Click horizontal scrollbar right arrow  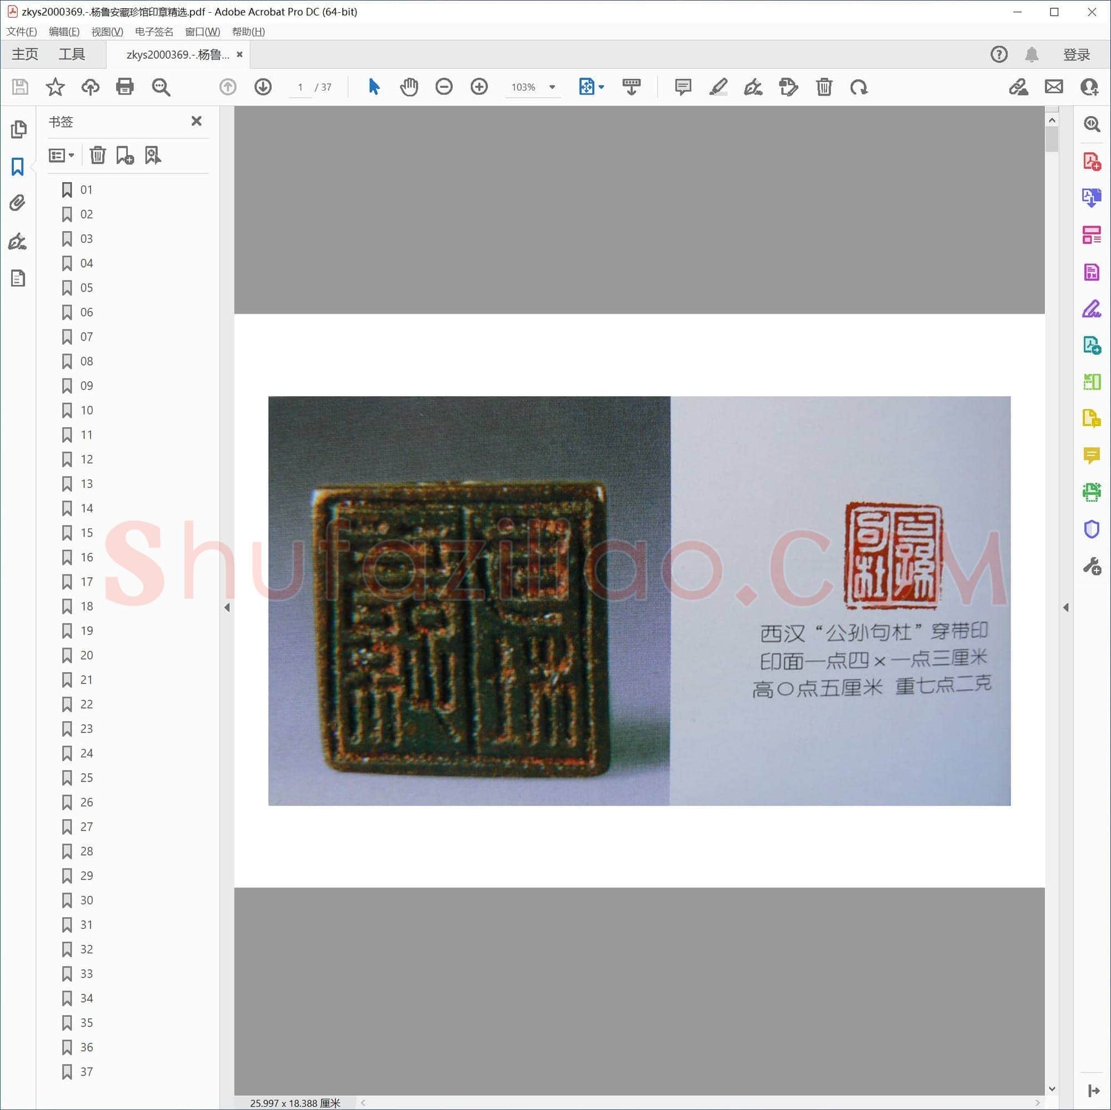pyautogui.click(x=1037, y=1103)
